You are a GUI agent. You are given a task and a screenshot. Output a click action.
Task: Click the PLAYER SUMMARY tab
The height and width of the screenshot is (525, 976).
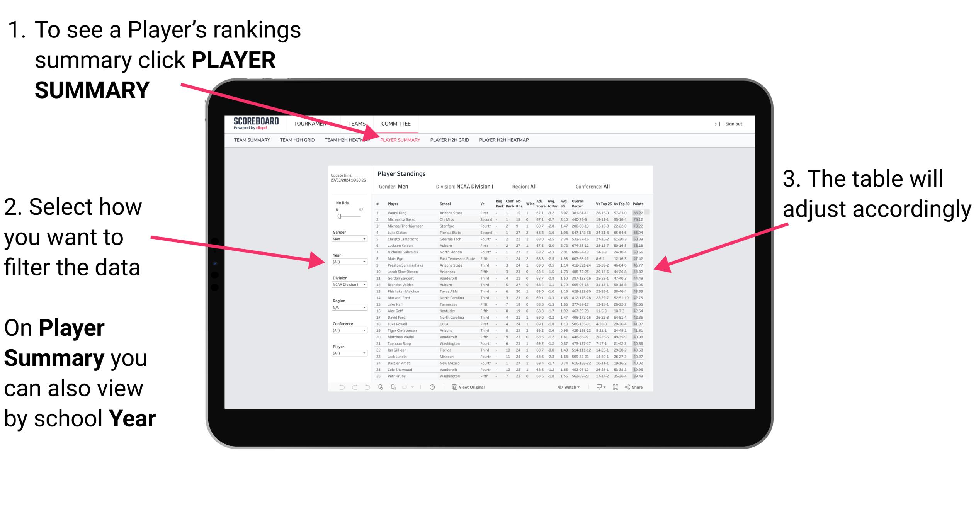point(399,140)
